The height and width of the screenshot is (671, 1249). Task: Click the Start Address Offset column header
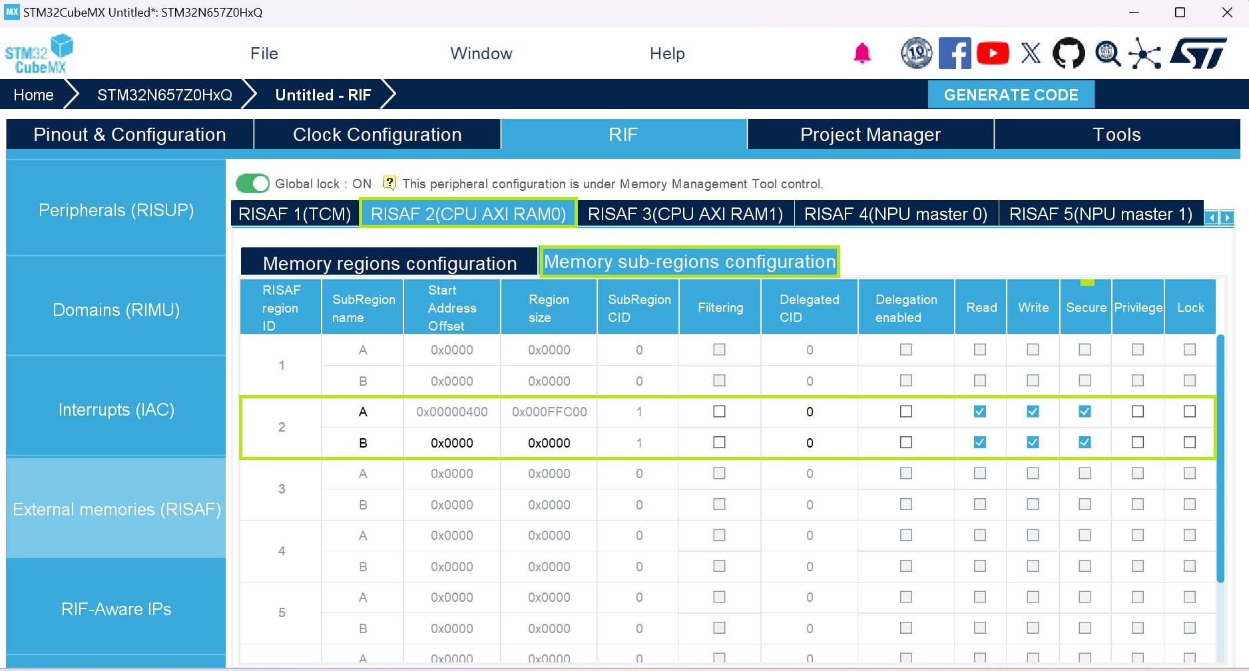pos(452,308)
